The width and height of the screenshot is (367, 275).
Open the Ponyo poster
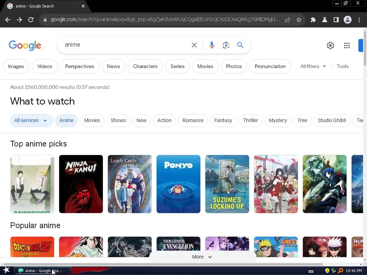pyautogui.click(x=178, y=184)
